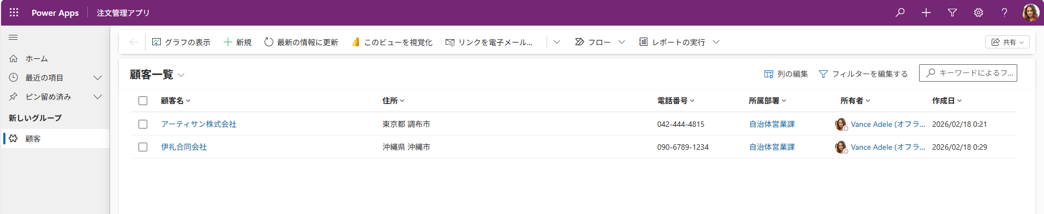Click creation date 2026/02/18 0:29

(959, 147)
